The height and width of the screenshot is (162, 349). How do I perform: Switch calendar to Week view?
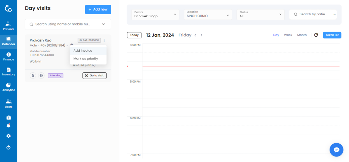coord(288,35)
